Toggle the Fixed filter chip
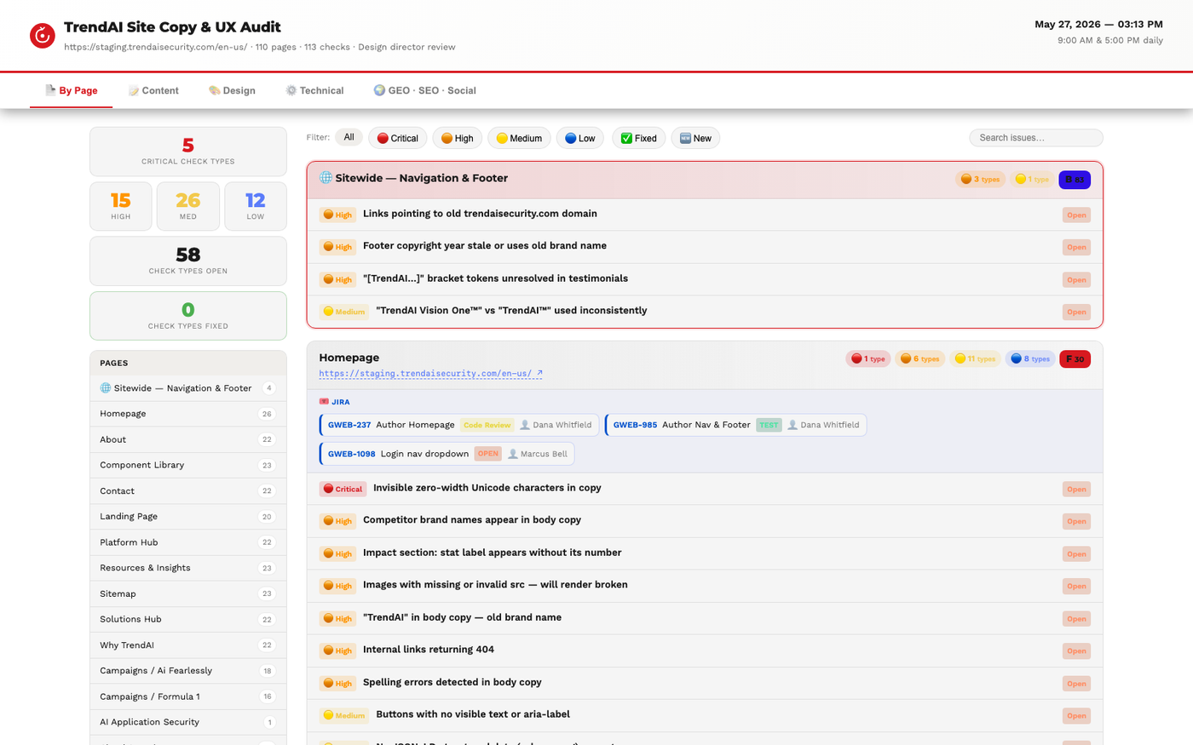This screenshot has height=745, width=1193. pyautogui.click(x=639, y=138)
